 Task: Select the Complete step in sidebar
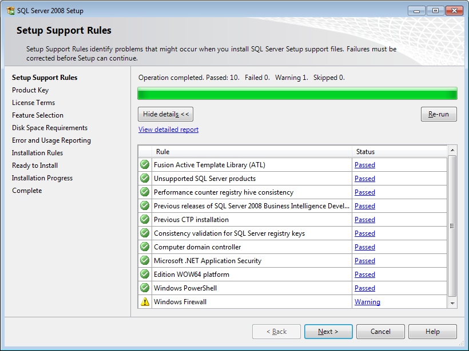click(x=27, y=191)
